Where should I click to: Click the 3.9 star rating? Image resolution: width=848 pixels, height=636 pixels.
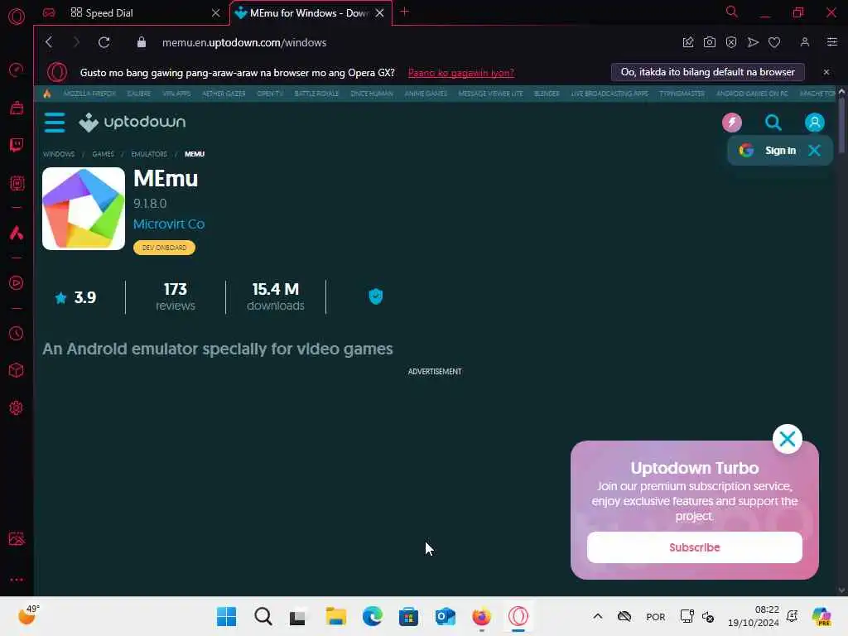[75, 297]
